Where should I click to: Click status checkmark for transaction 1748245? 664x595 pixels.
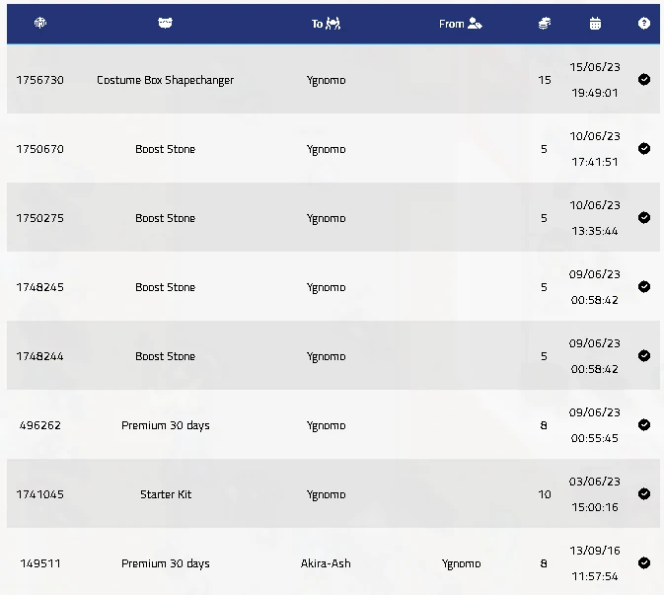coord(644,287)
